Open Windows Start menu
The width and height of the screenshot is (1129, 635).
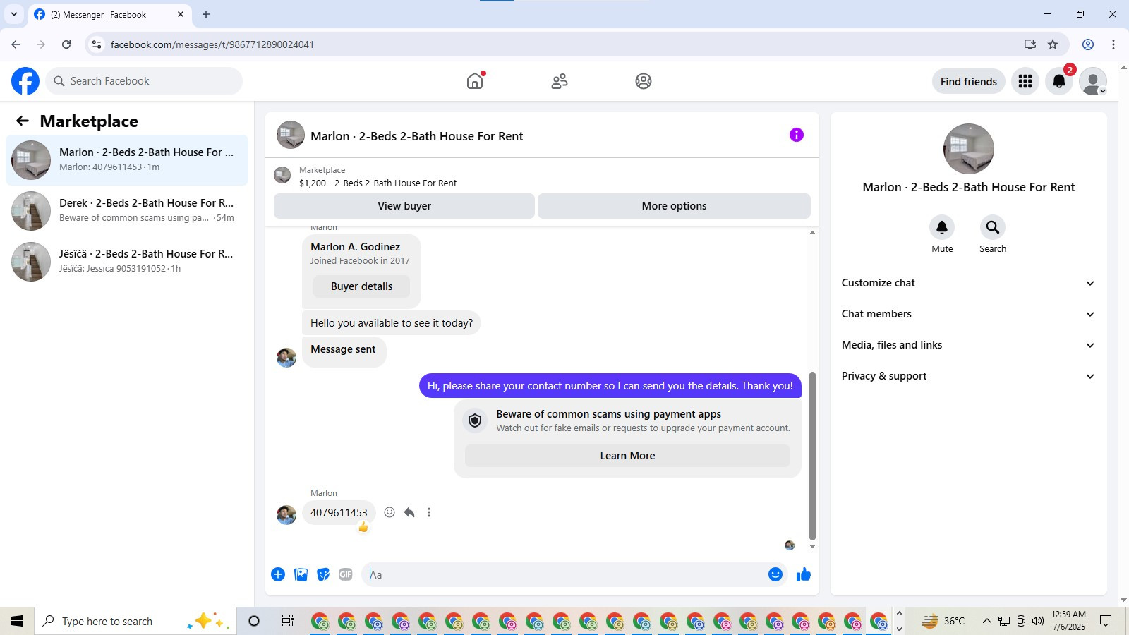tap(17, 621)
